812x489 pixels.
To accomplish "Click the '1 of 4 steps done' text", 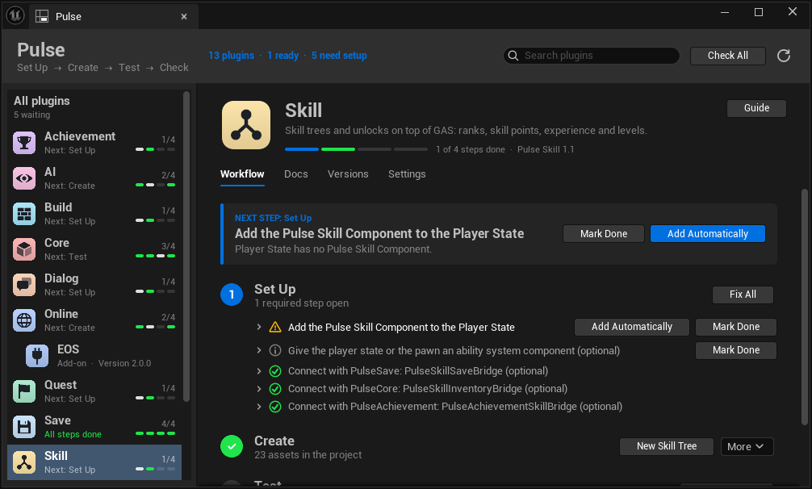I will [471, 149].
